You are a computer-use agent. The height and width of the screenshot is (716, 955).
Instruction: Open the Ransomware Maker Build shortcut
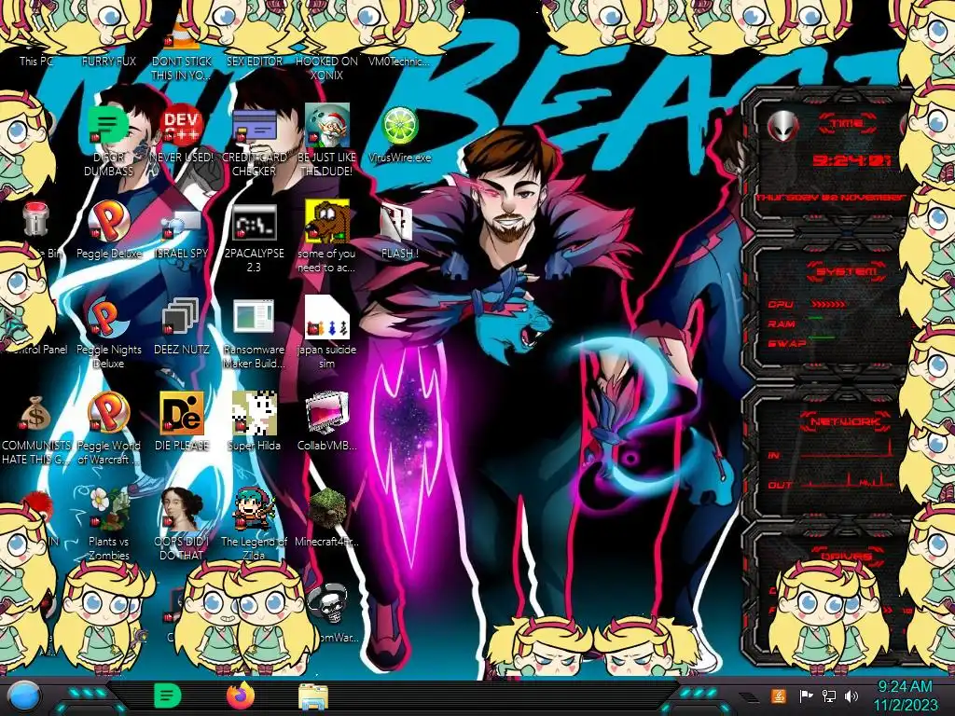pyautogui.click(x=254, y=317)
